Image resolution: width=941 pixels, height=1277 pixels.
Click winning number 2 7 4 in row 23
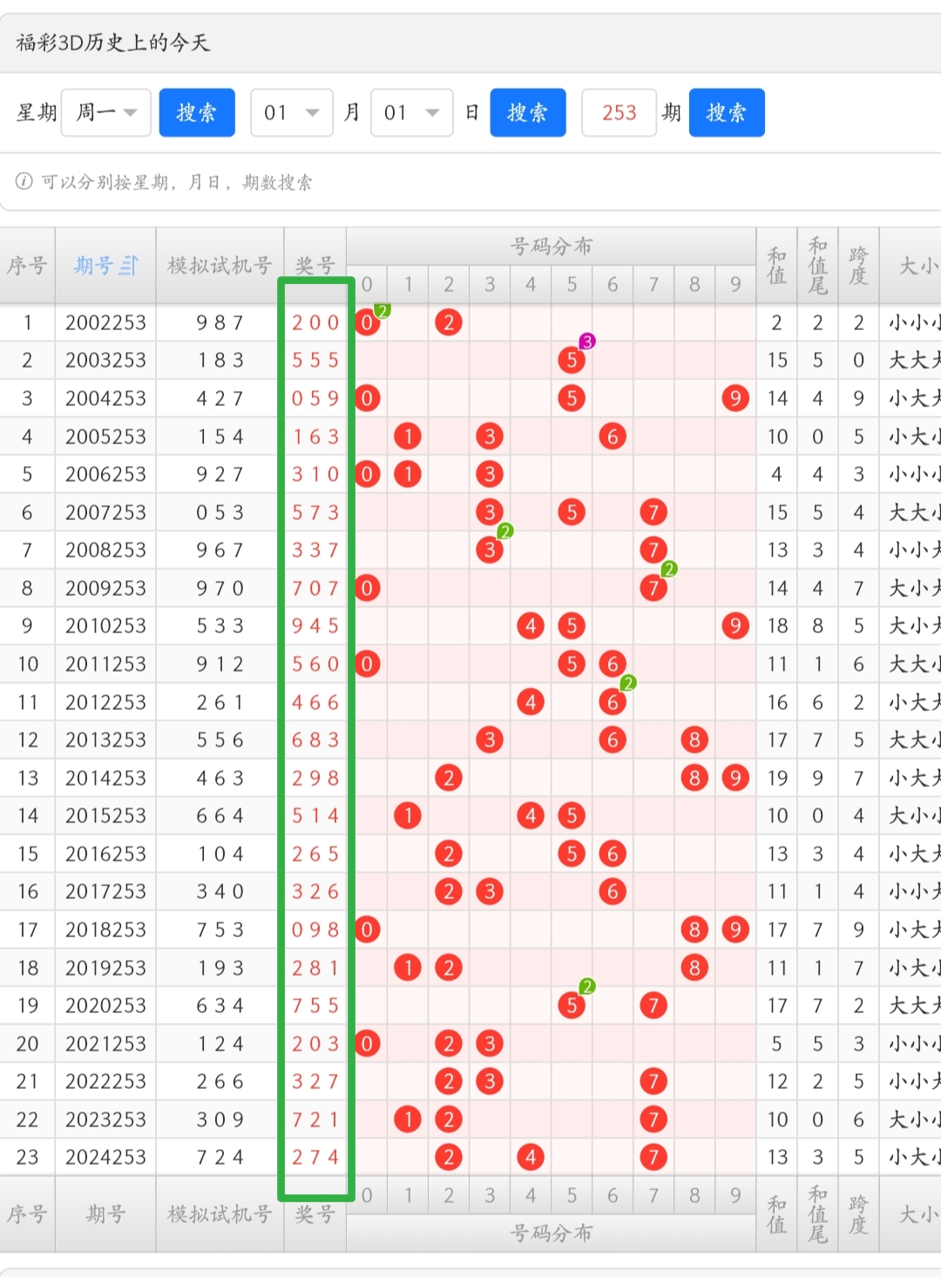315,1157
